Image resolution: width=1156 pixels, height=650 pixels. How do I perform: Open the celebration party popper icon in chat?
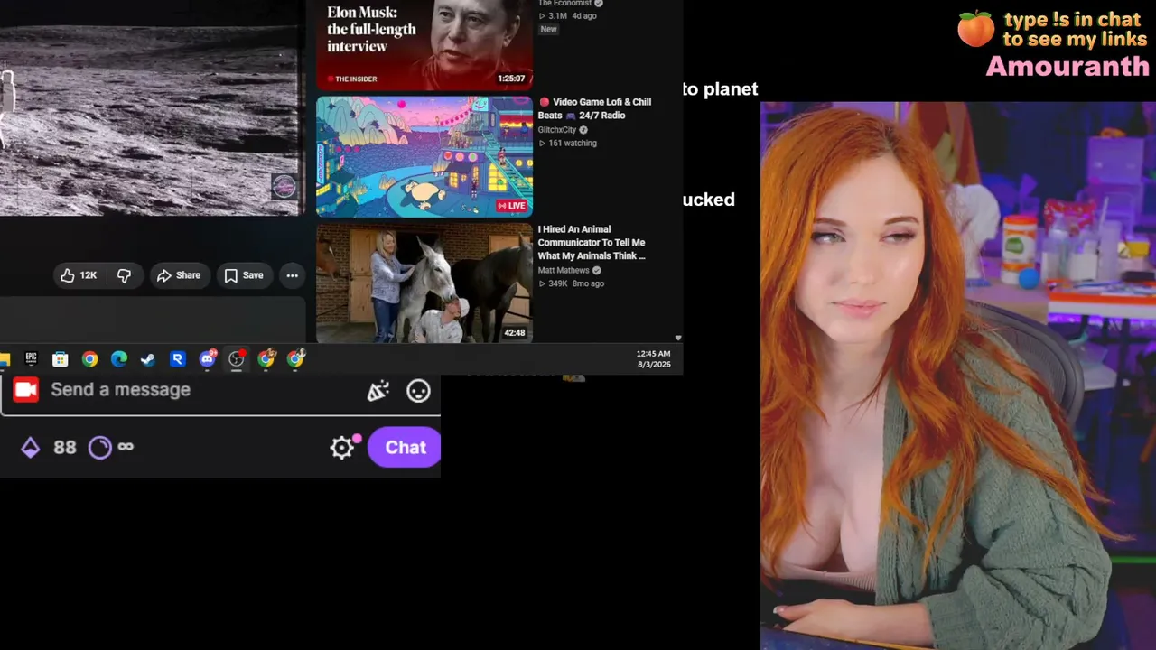pos(378,391)
